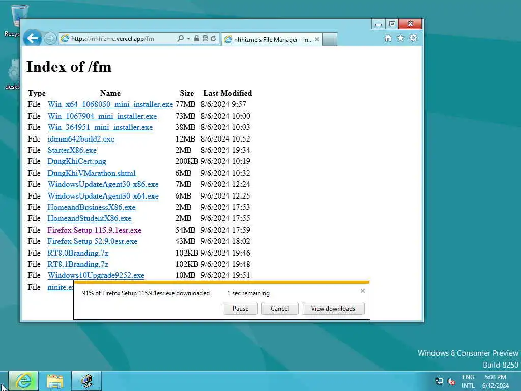Open RT8.1Branding.7z link
This screenshot has width=521, height=391.
tap(78, 264)
